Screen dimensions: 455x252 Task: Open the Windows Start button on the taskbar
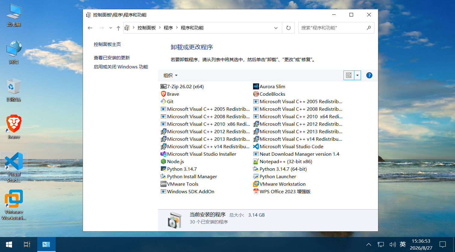coord(9,244)
